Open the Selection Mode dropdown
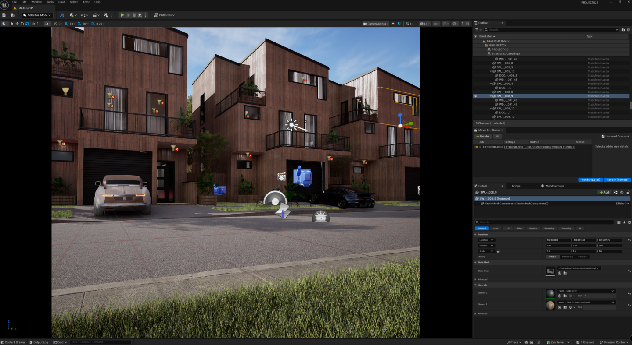The height and width of the screenshot is (345, 632). (37, 15)
